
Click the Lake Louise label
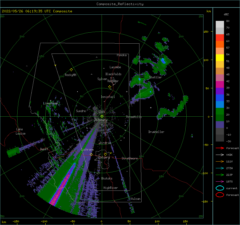point(21,131)
